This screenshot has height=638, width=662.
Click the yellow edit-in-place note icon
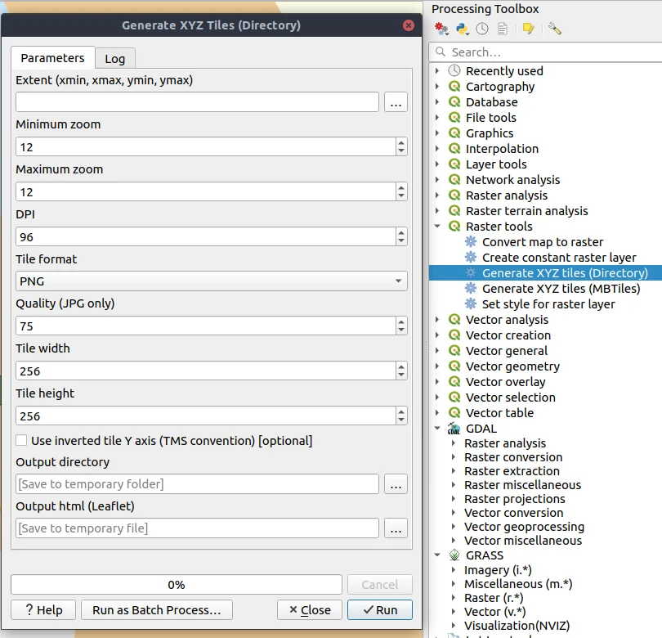point(528,29)
